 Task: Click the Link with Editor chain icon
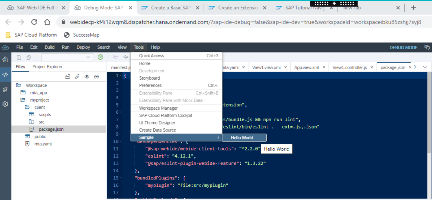tap(77, 77)
